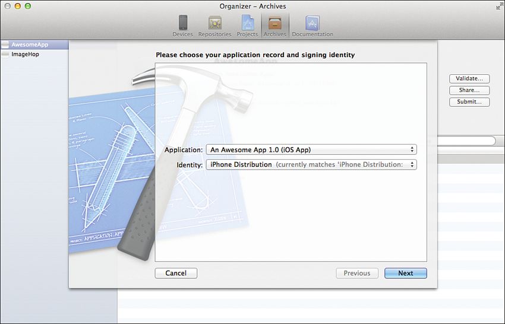Screen dimensions: 505x324
Task: Open the Identity popup menu
Action: point(311,164)
